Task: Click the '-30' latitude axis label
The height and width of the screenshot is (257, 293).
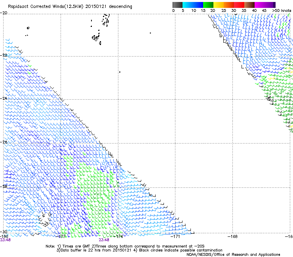Action: tap(4, 232)
